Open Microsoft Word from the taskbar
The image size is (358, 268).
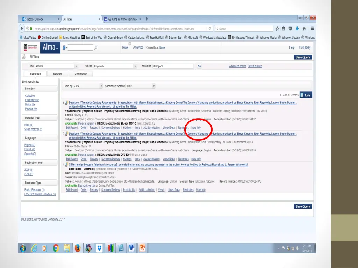131,248
